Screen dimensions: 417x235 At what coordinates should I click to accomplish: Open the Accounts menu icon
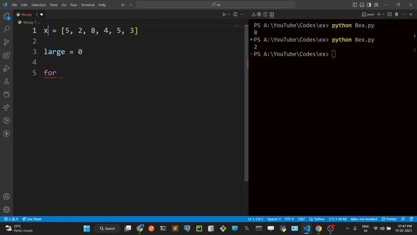click(x=7, y=196)
